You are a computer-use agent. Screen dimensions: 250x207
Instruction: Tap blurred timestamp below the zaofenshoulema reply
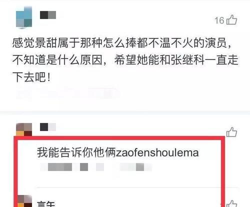[96, 167]
